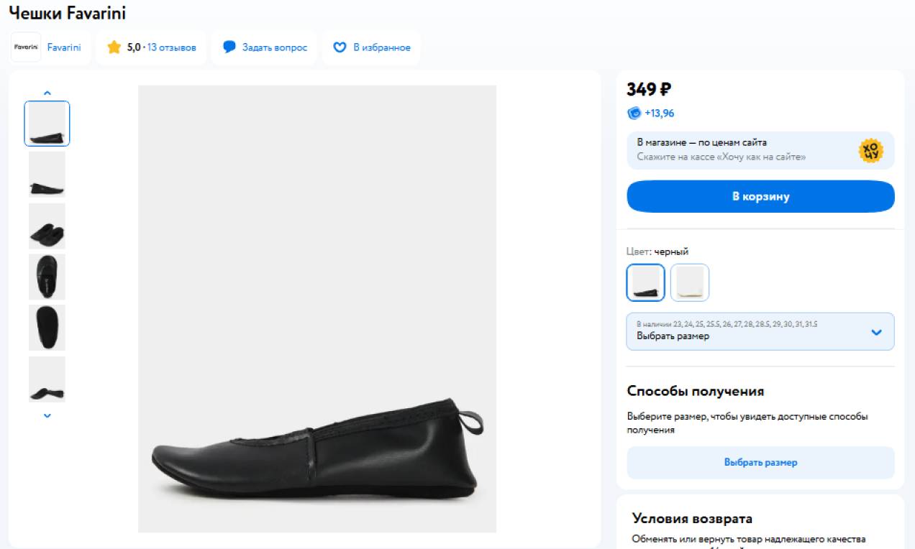
Task: Select the top-view shoe thumbnail
Action: 47,277
